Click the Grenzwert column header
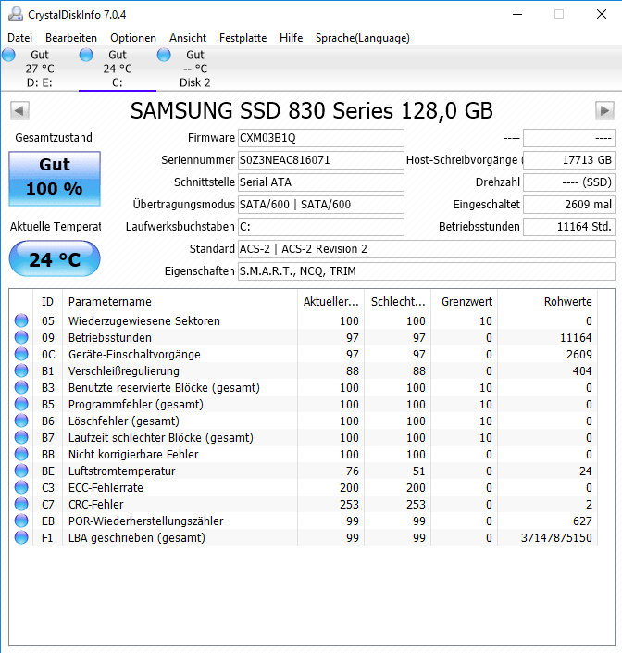Image resolution: width=622 pixels, height=653 pixels. [465, 302]
